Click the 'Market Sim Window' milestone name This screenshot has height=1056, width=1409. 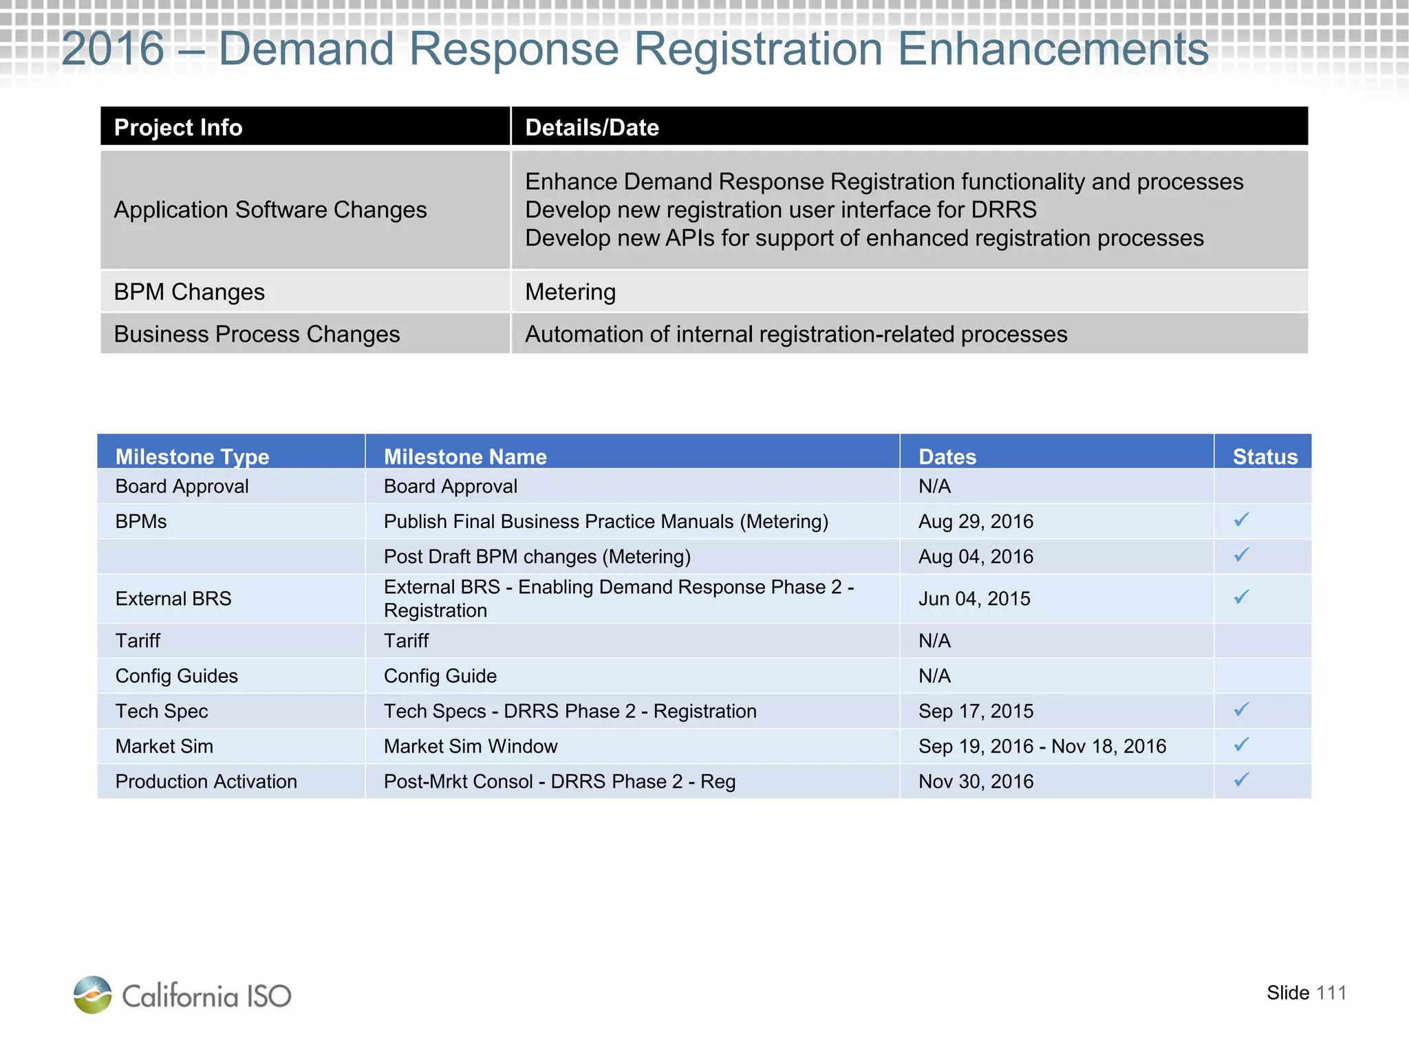tap(471, 746)
